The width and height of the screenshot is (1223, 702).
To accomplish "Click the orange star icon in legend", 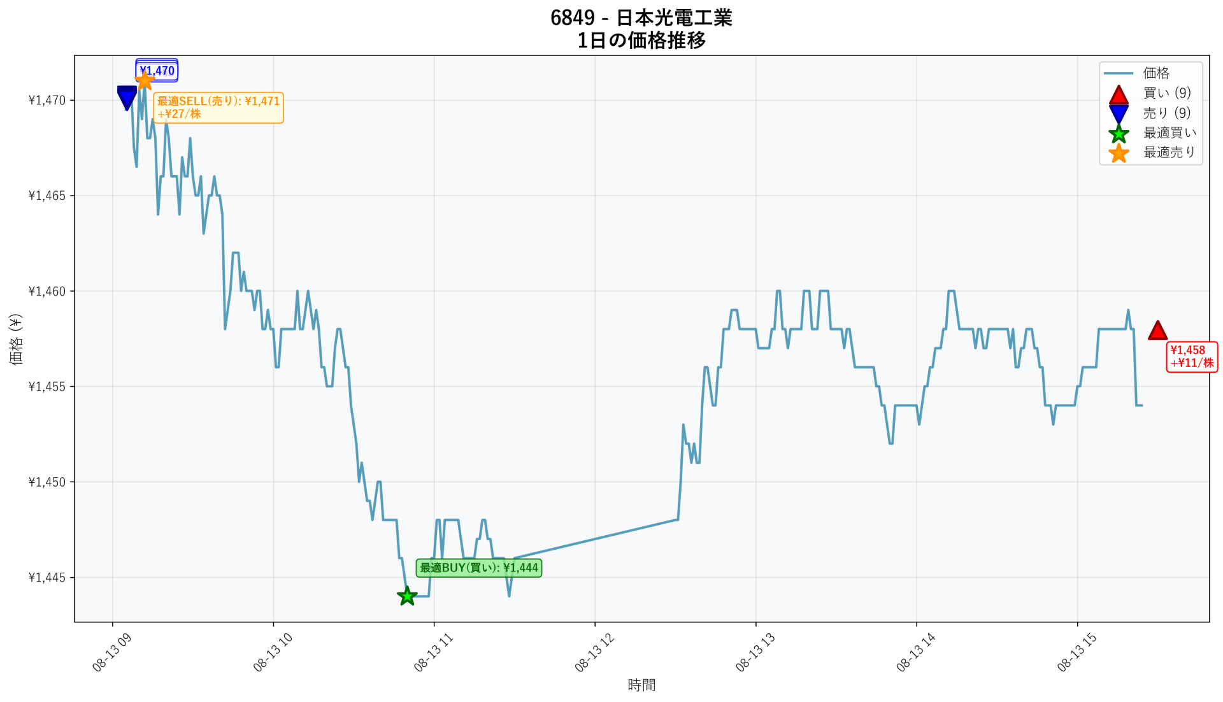I will point(1119,153).
